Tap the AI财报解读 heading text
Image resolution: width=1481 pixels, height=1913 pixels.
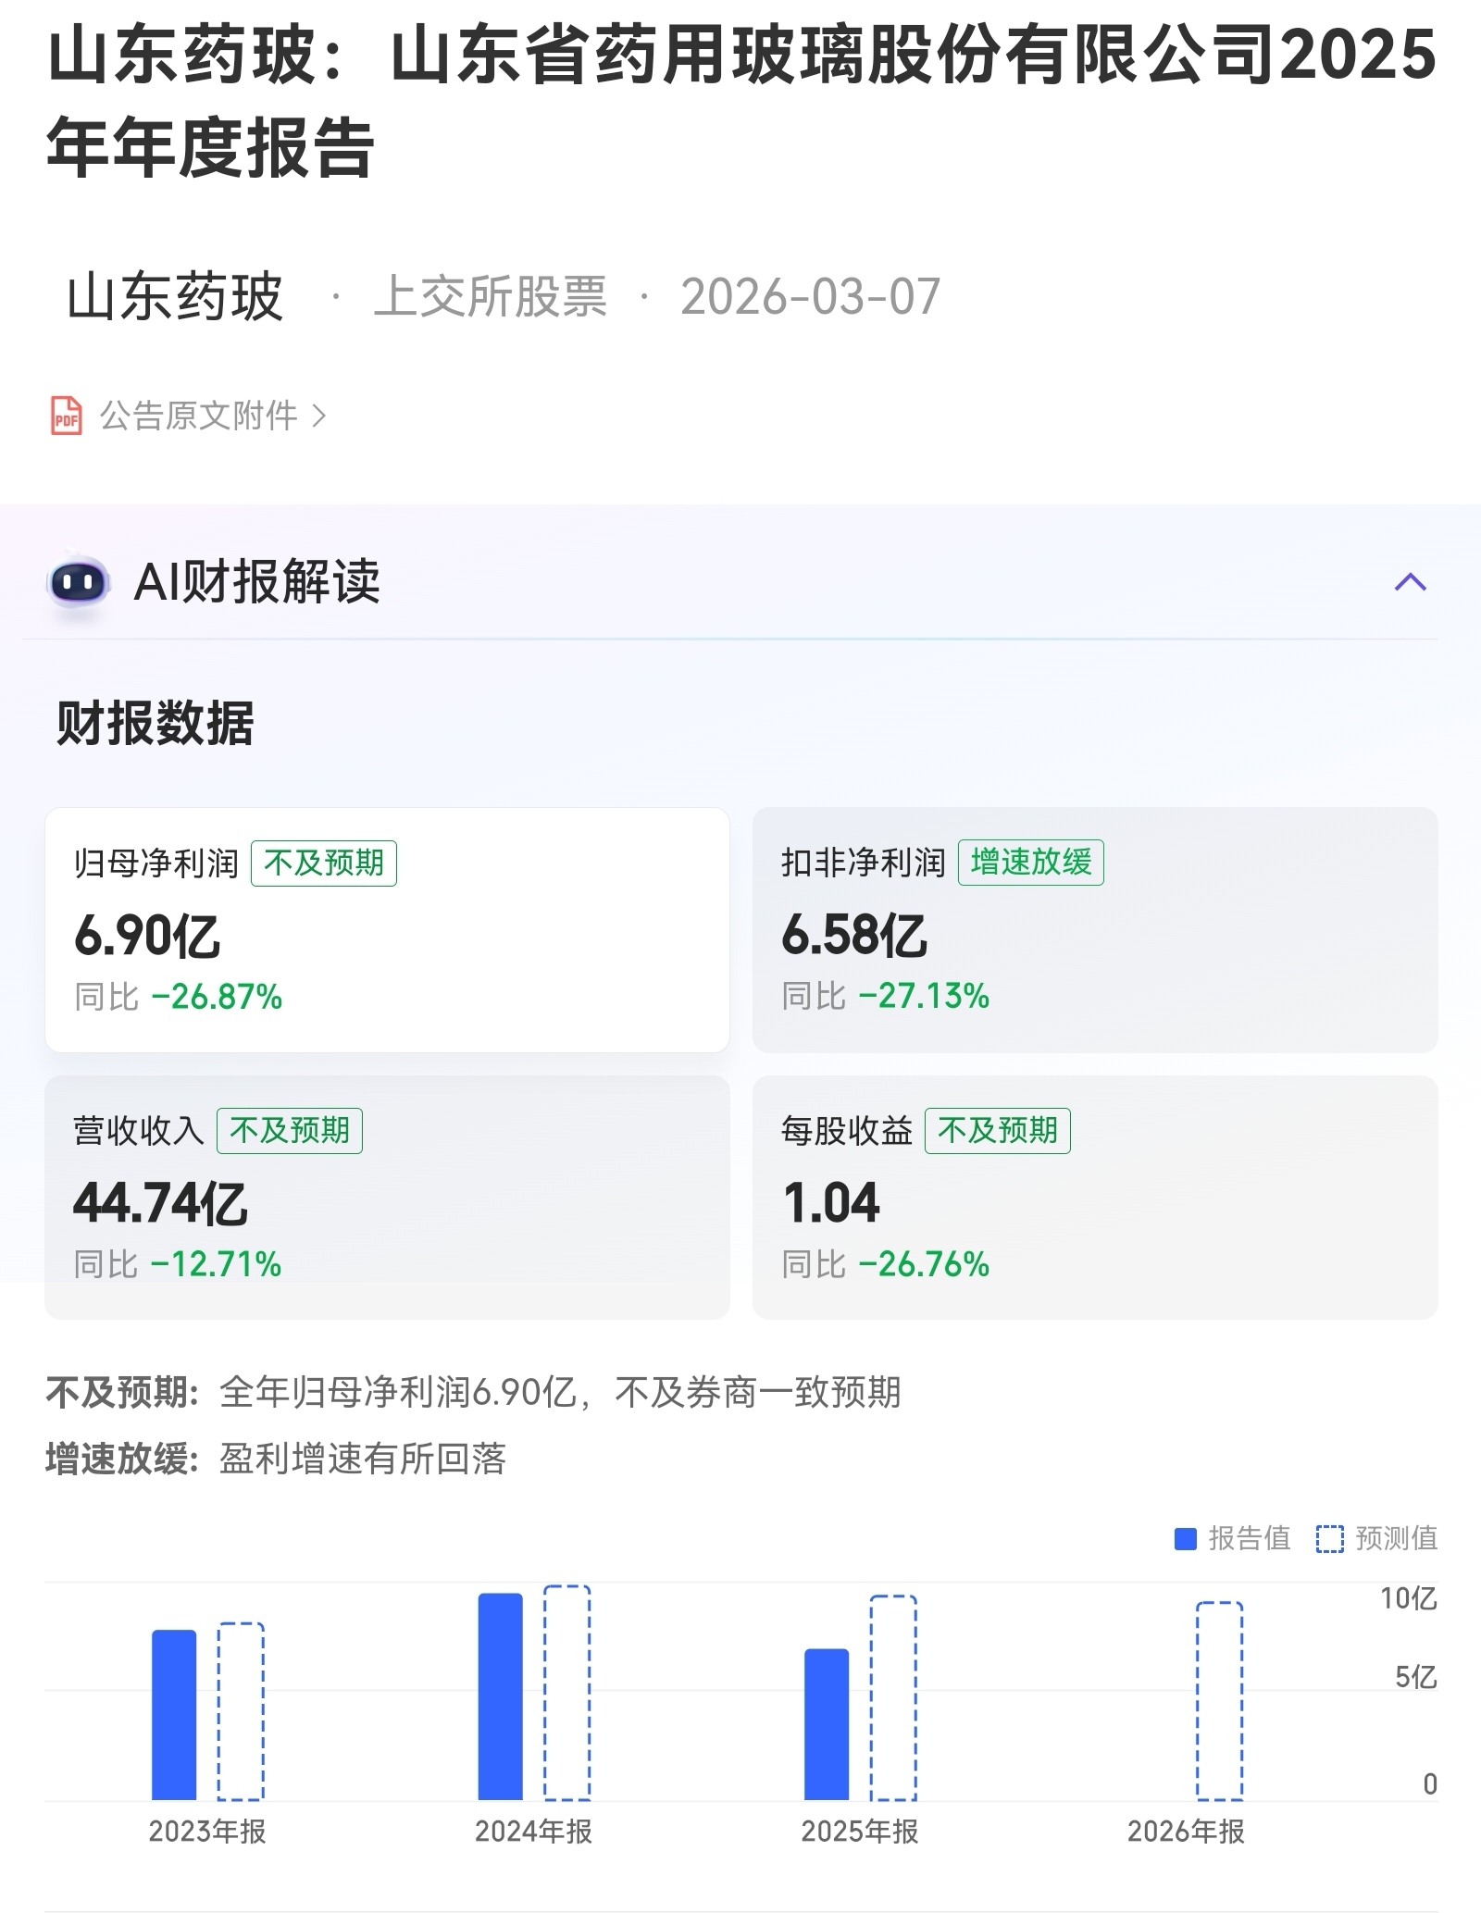point(257,582)
